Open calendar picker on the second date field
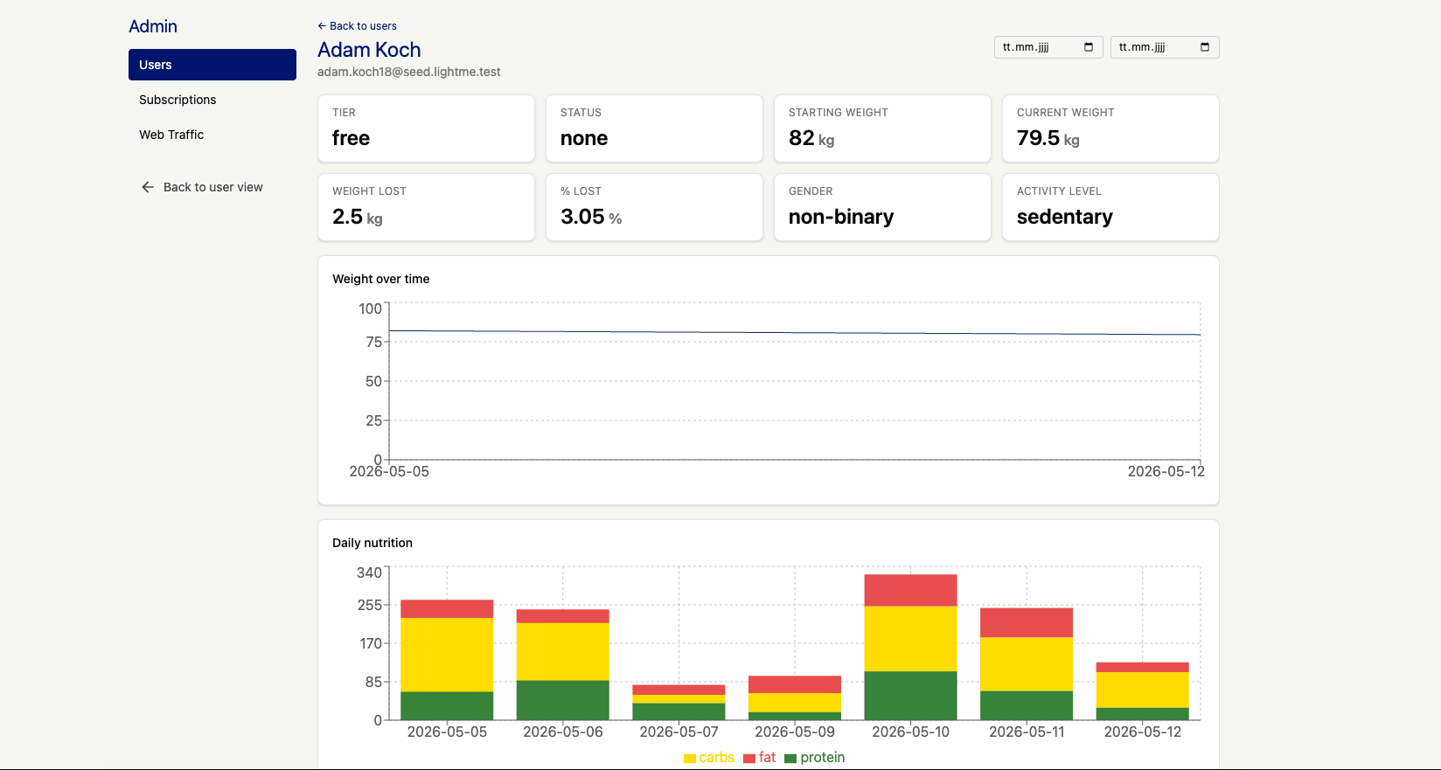The width and height of the screenshot is (1441, 770). click(x=1205, y=47)
